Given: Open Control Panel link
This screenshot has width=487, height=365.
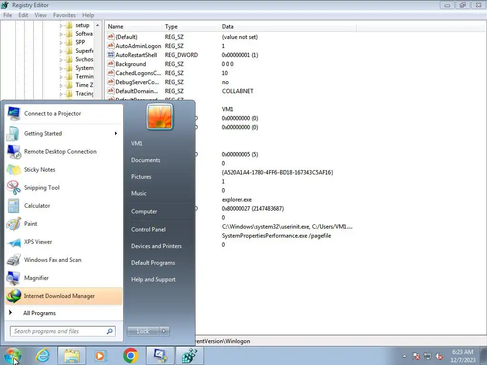Looking at the screenshot, I should click(148, 230).
